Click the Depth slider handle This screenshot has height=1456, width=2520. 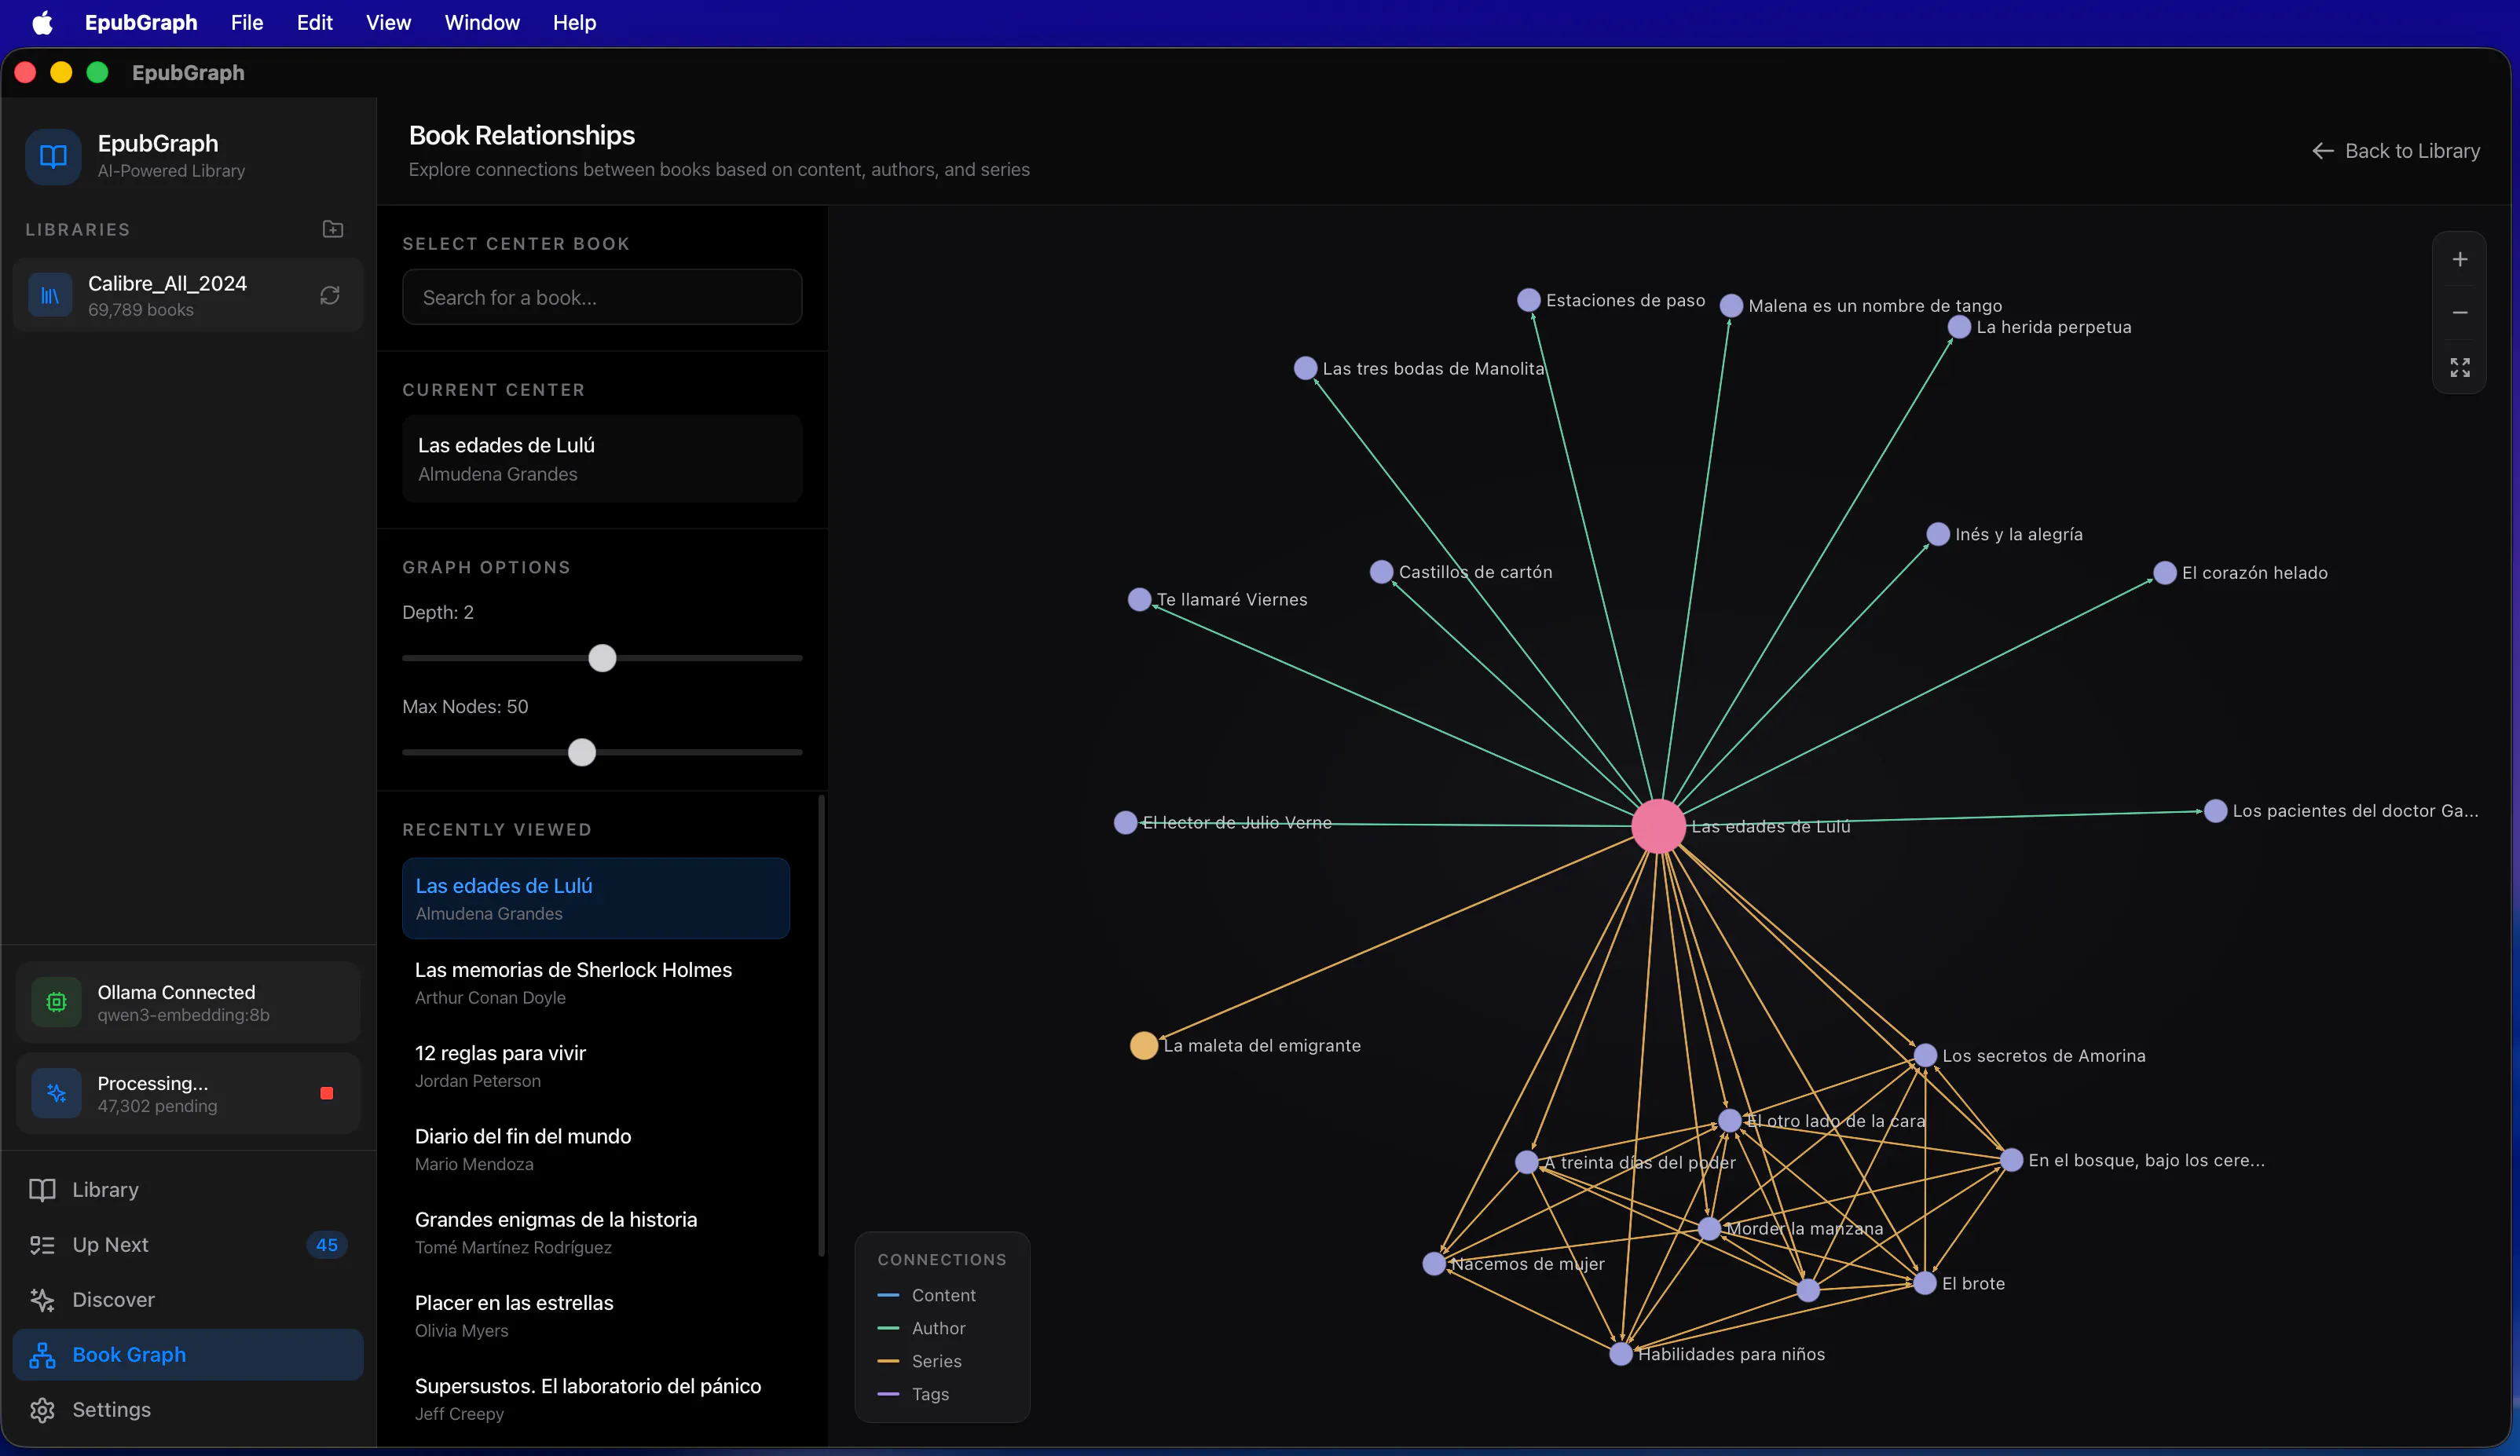pyautogui.click(x=602, y=658)
